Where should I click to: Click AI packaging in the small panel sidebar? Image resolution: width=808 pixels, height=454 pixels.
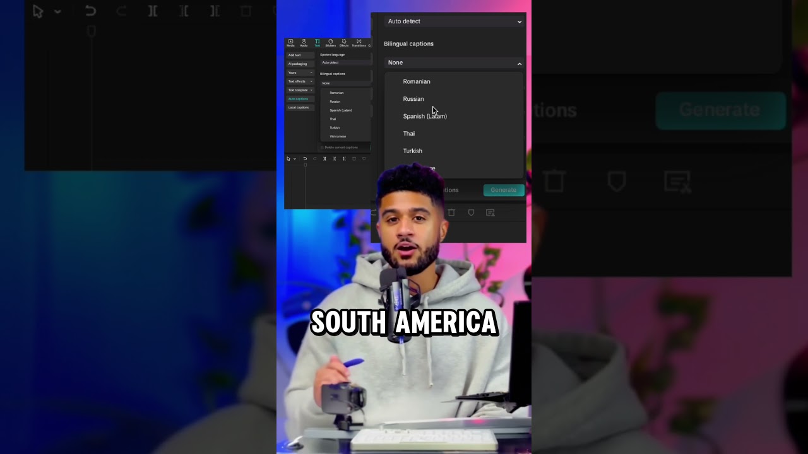tap(300, 64)
